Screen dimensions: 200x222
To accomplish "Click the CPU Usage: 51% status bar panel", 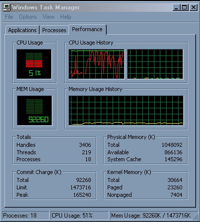I will (x=80, y=216).
